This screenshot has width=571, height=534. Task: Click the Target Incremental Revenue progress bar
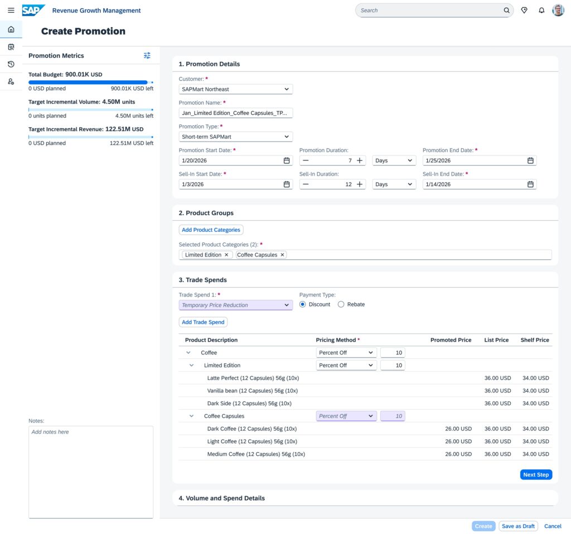[91, 137]
